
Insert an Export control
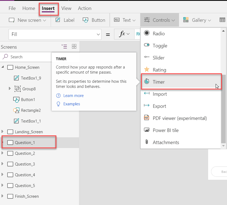coord(181,106)
